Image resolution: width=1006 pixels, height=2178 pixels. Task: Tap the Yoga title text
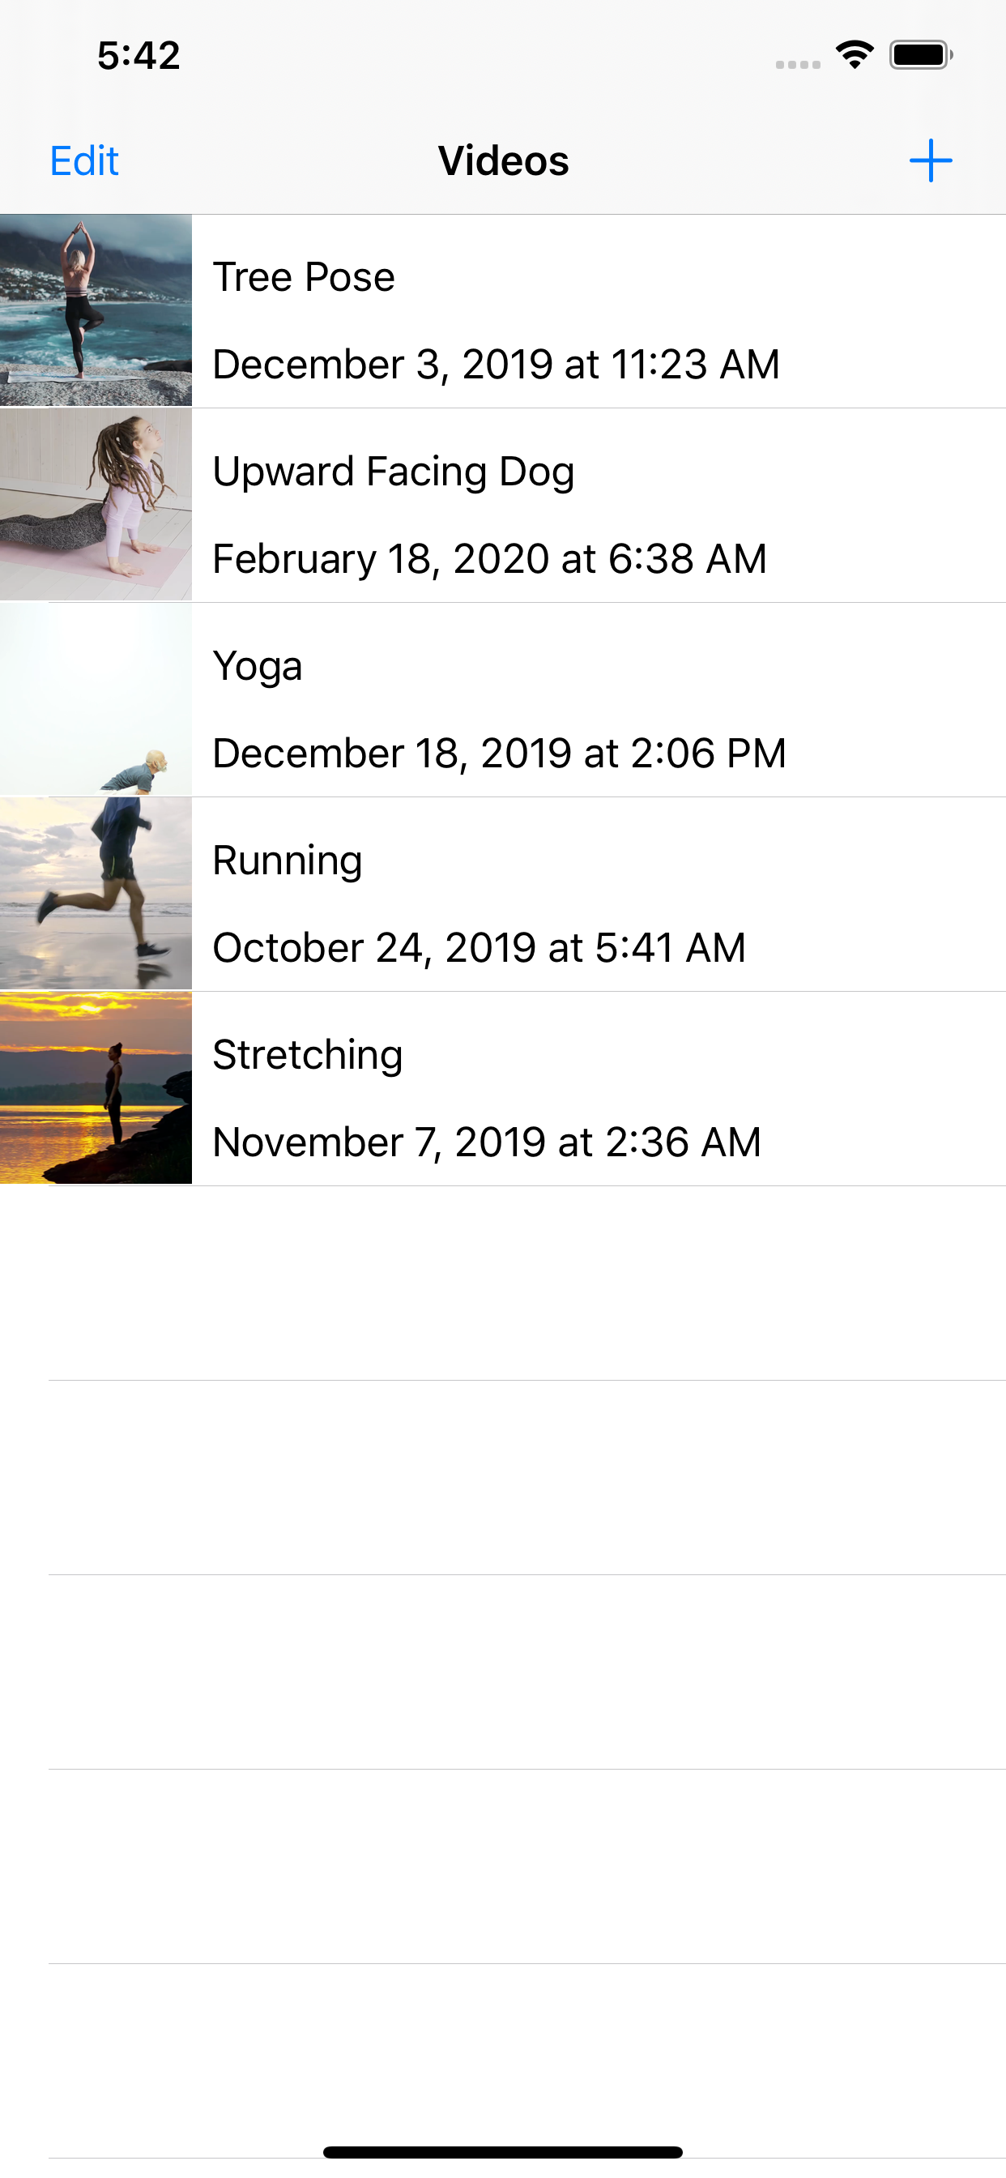pos(257,666)
